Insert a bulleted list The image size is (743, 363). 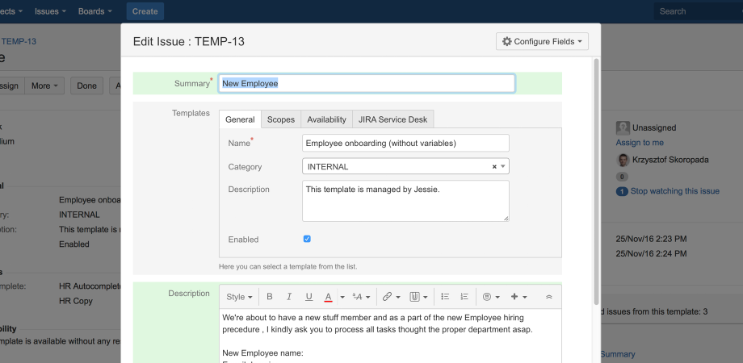point(445,297)
